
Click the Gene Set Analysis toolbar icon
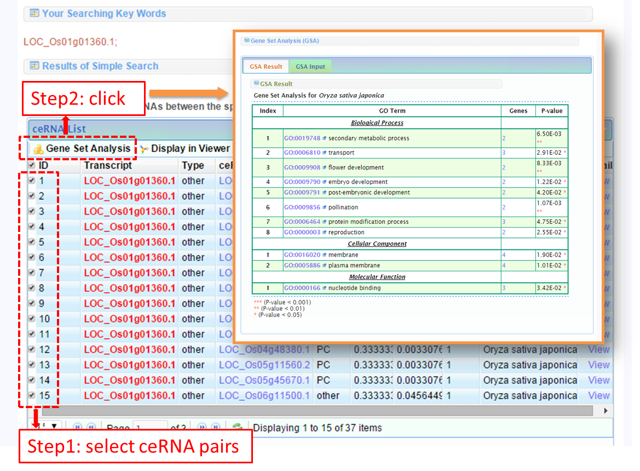point(38,149)
